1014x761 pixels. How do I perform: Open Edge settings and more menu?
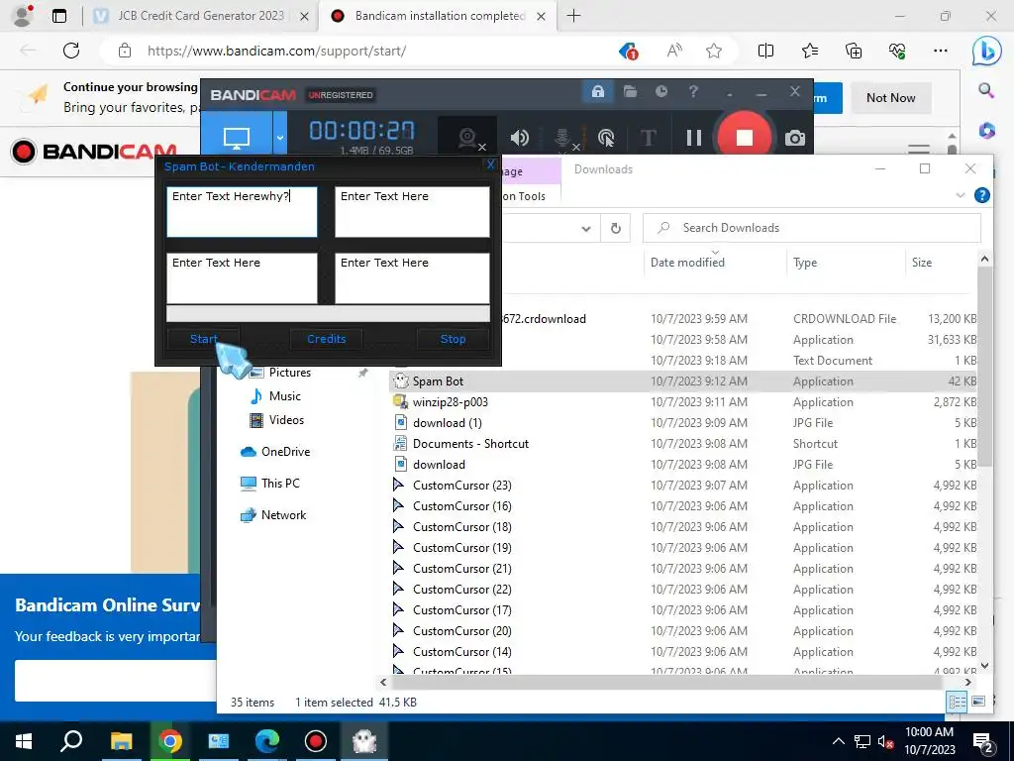941,51
